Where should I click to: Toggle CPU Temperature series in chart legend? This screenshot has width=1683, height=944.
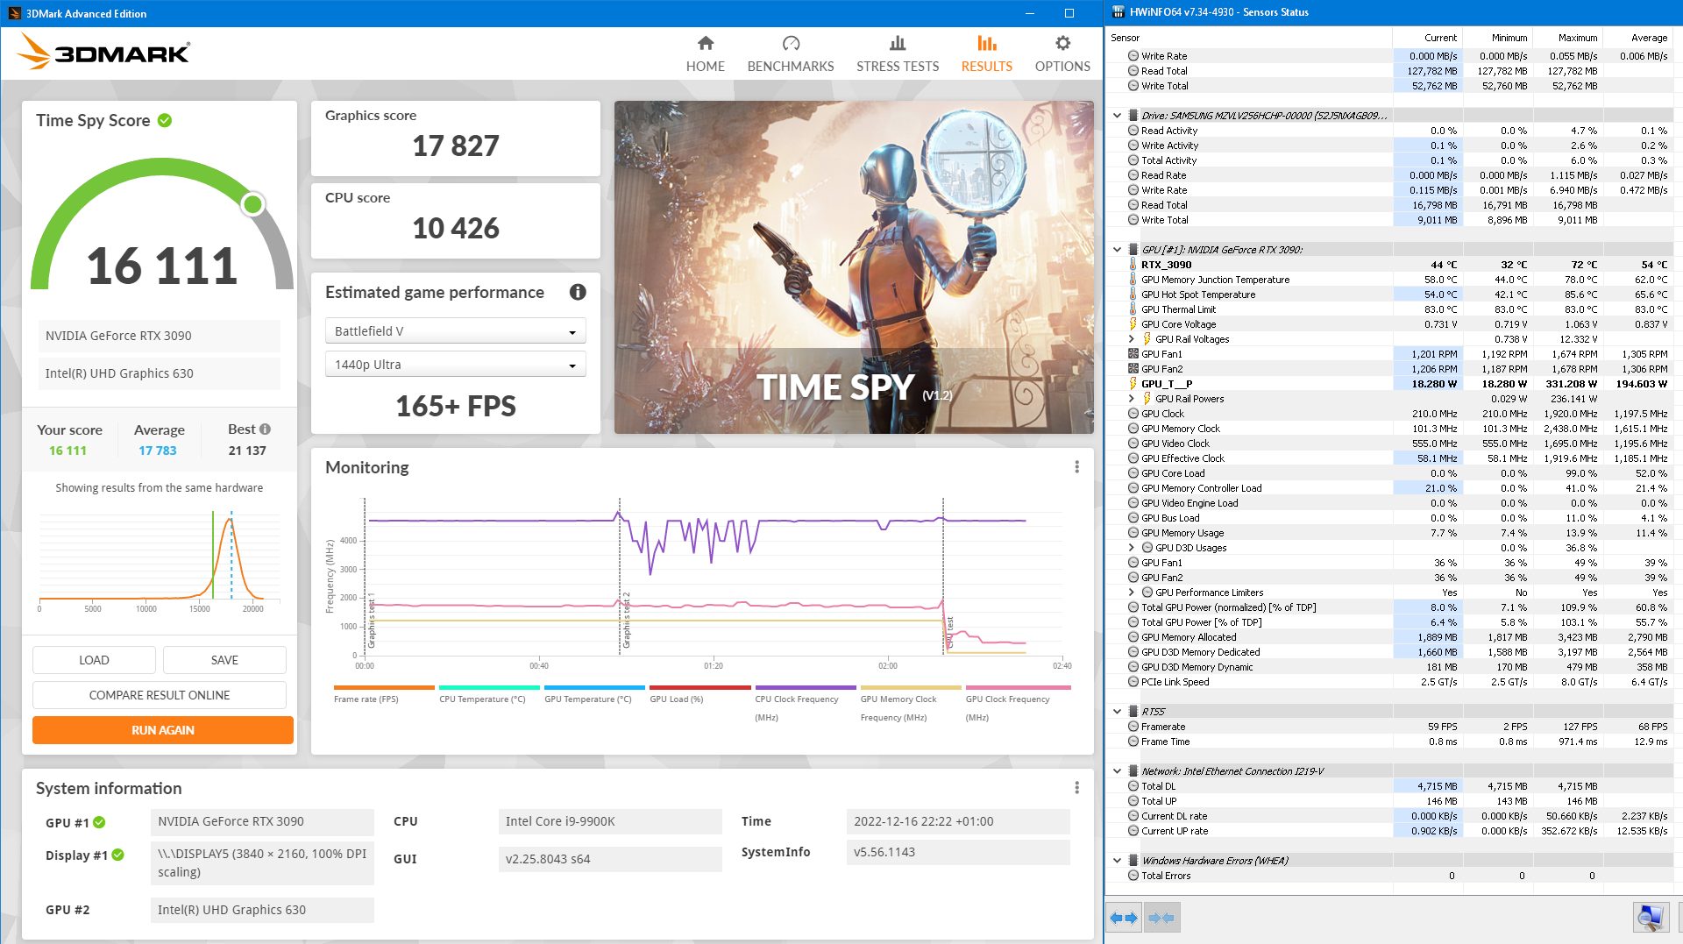pyautogui.click(x=489, y=694)
